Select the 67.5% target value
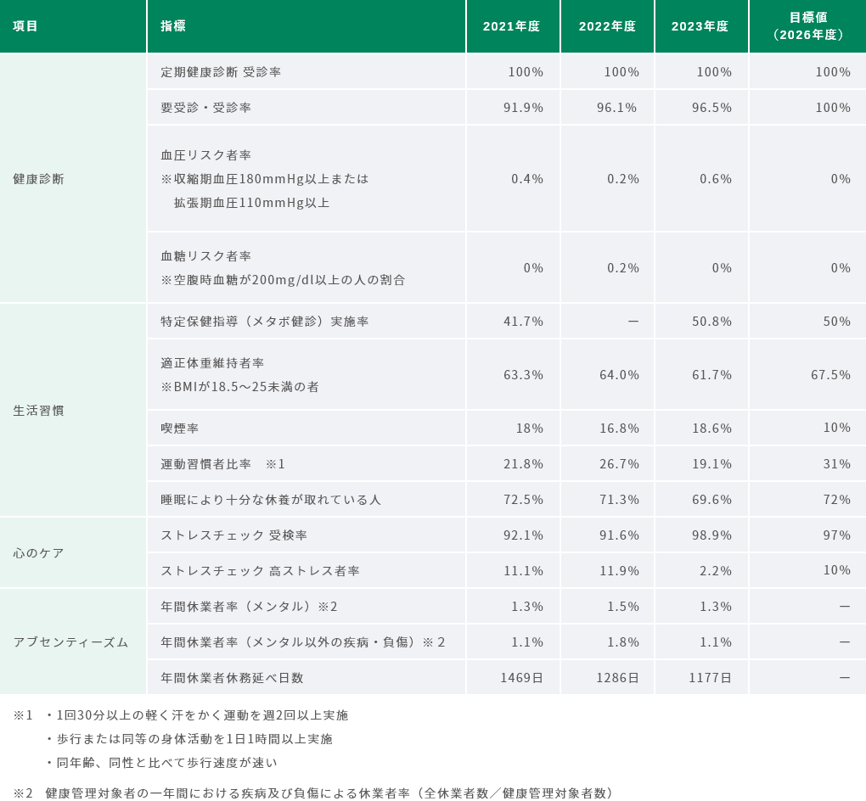Screen dimensions: 866x801 (x=830, y=375)
